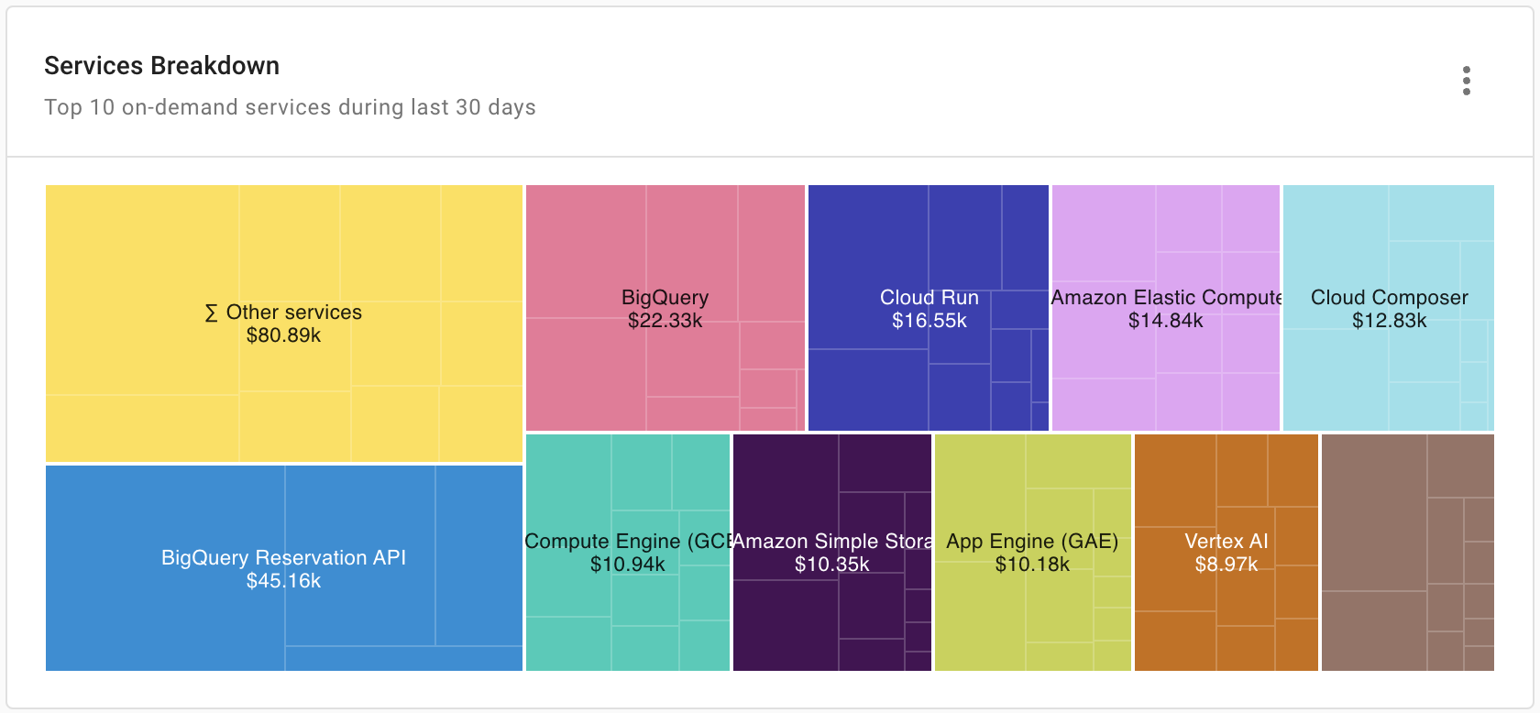Click the BigQuery Reservation API tile
Viewport: 1540px width, 713px height.
point(282,568)
